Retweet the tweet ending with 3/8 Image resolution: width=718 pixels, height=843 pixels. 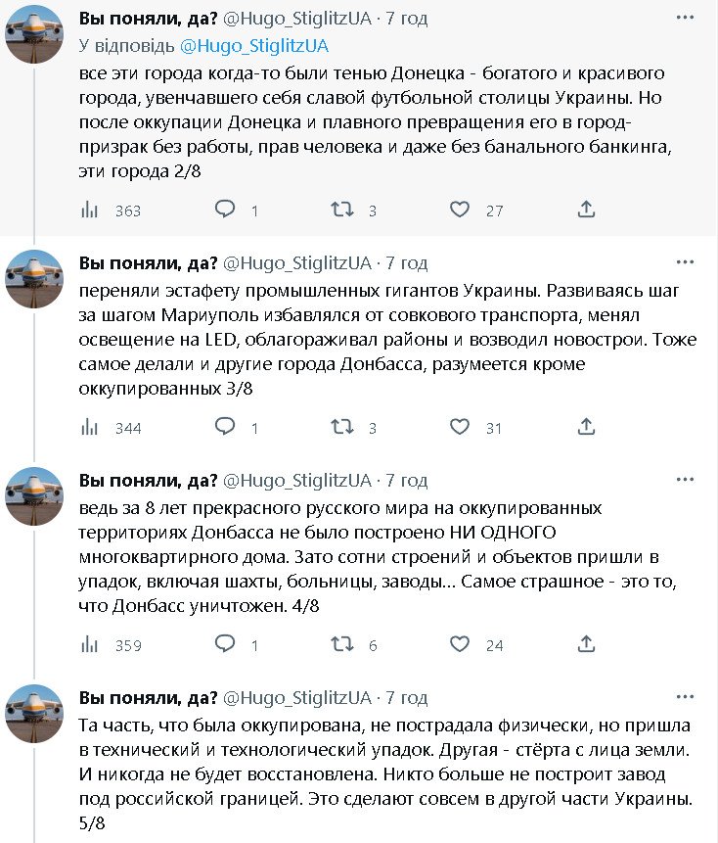341,427
